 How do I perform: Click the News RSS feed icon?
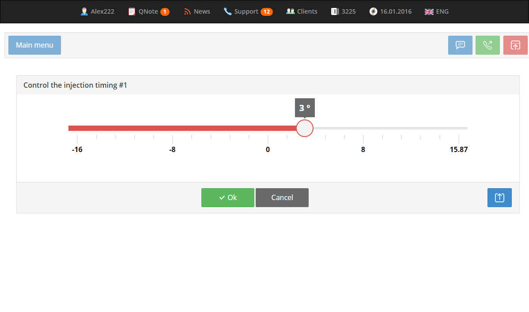[187, 11]
